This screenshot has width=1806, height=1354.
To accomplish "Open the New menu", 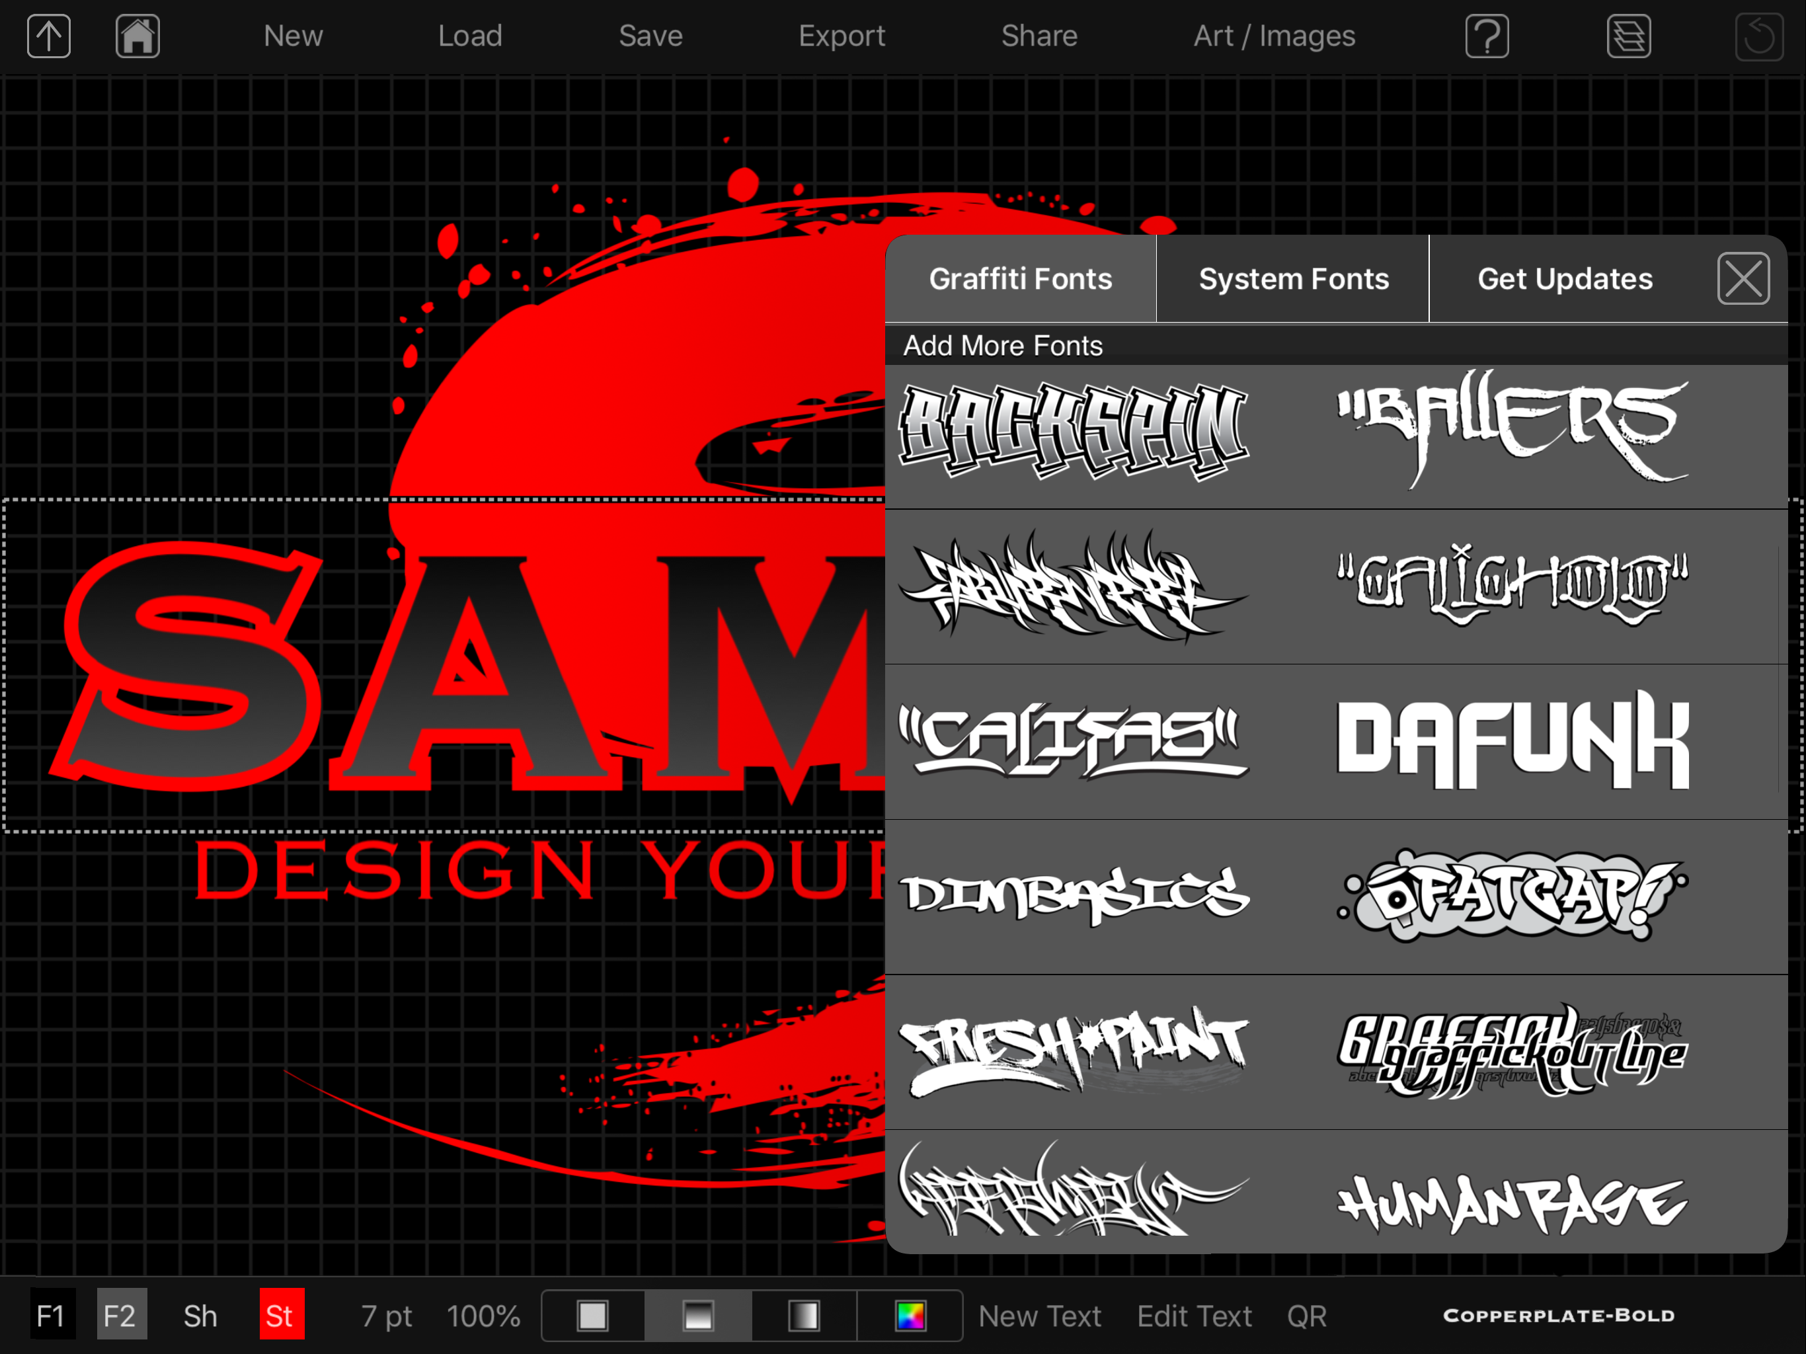I will [x=293, y=36].
